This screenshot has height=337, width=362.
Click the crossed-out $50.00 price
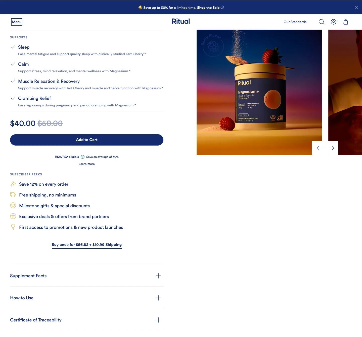pyautogui.click(x=50, y=123)
